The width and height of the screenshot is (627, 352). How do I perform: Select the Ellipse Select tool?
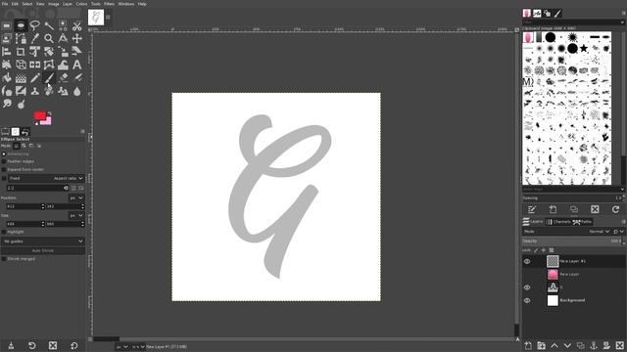click(x=21, y=26)
